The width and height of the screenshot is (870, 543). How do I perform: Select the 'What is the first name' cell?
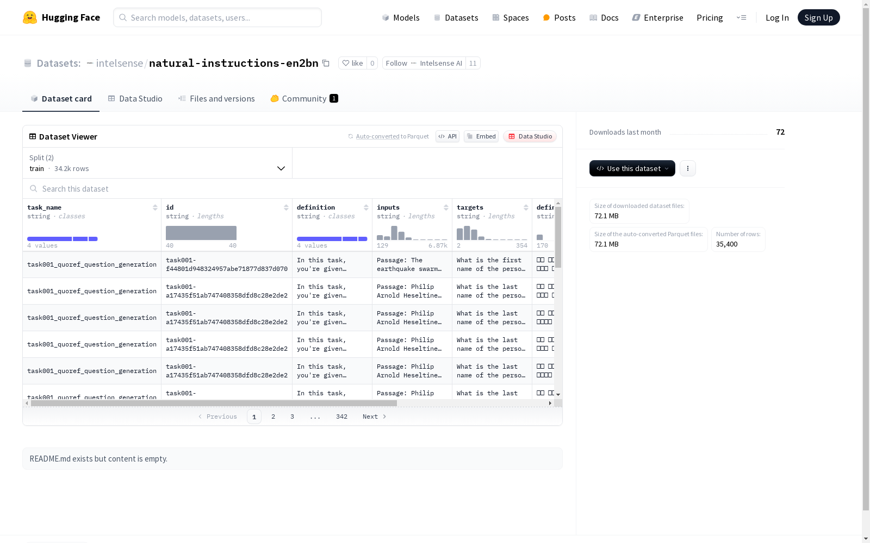click(492, 264)
